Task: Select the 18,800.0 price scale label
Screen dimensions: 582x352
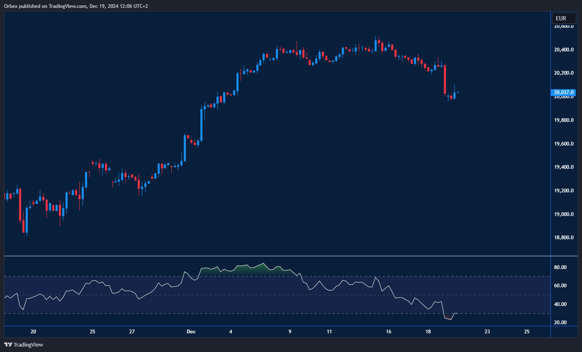Action: (564, 238)
